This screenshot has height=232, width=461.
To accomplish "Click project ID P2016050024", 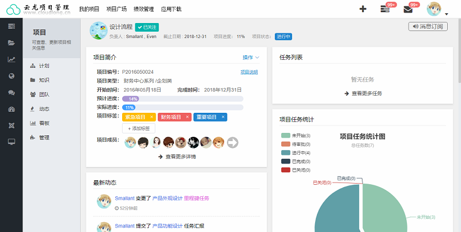I will pyautogui.click(x=138, y=72).
